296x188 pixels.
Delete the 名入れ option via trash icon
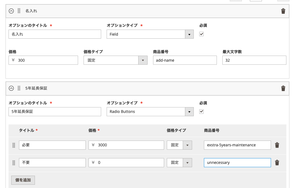(x=283, y=11)
